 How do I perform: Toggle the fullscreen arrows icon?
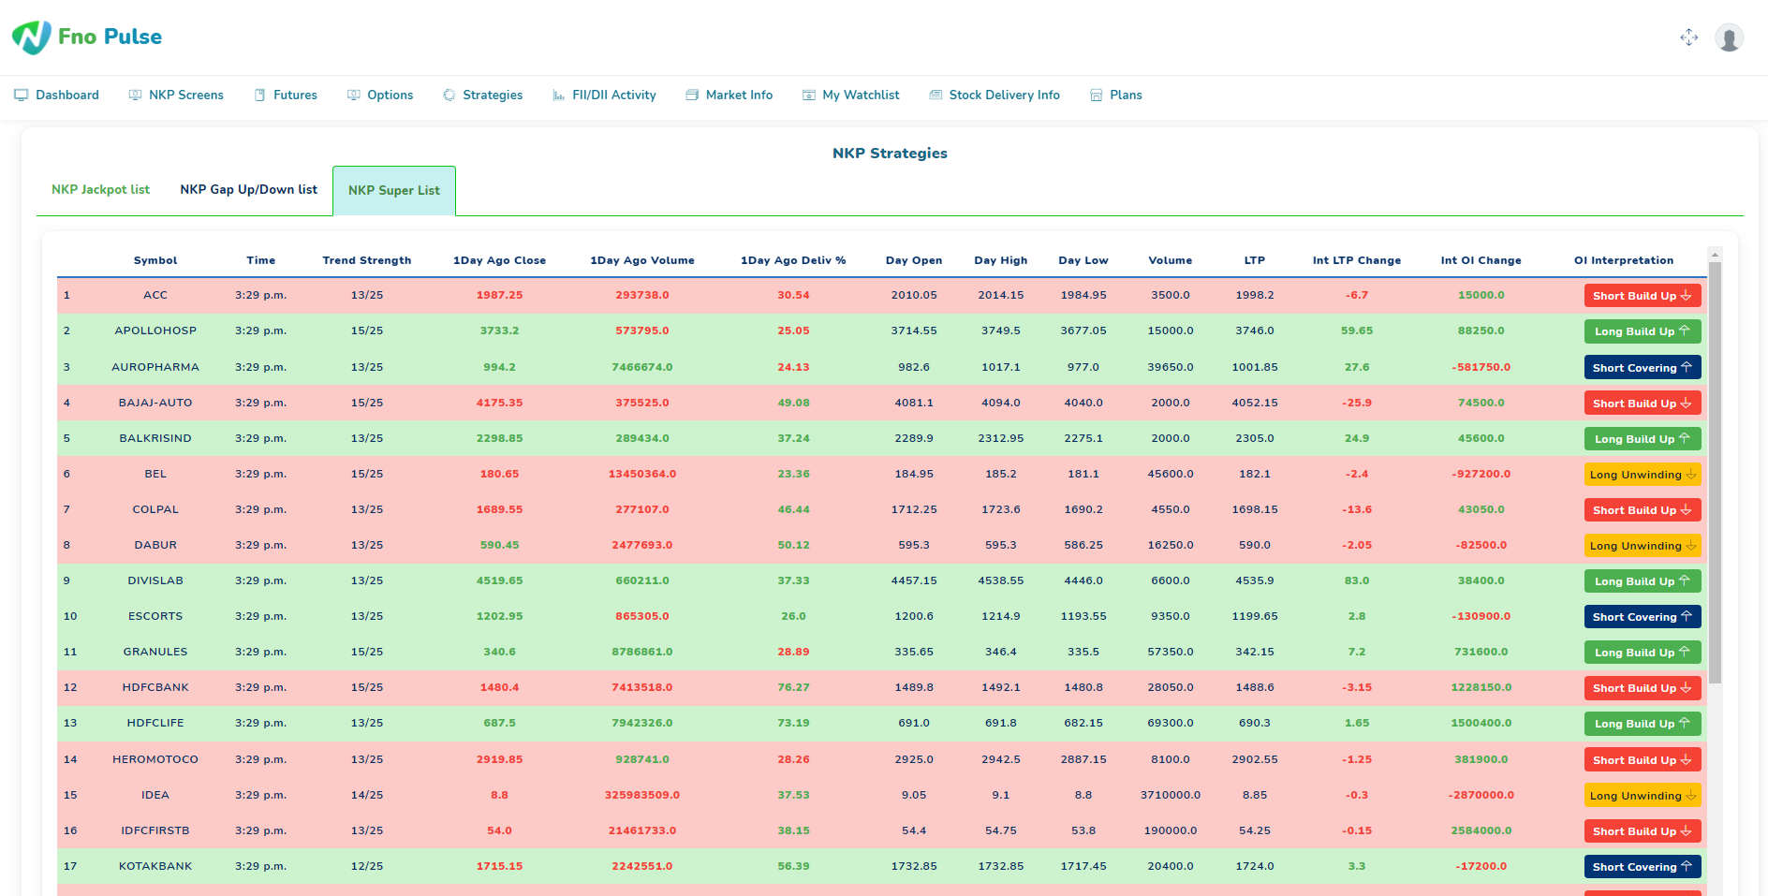pos(1688,37)
